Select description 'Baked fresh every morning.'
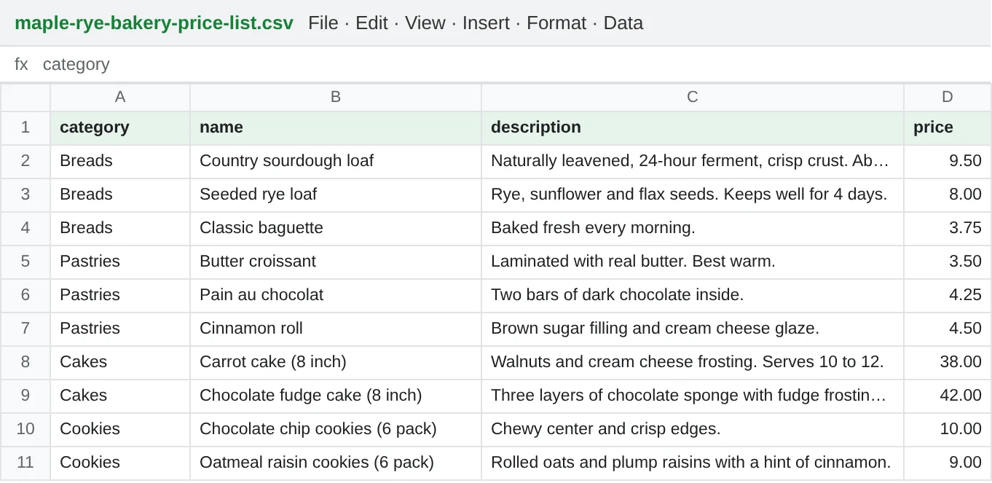The image size is (992, 483). tap(693, 228)
